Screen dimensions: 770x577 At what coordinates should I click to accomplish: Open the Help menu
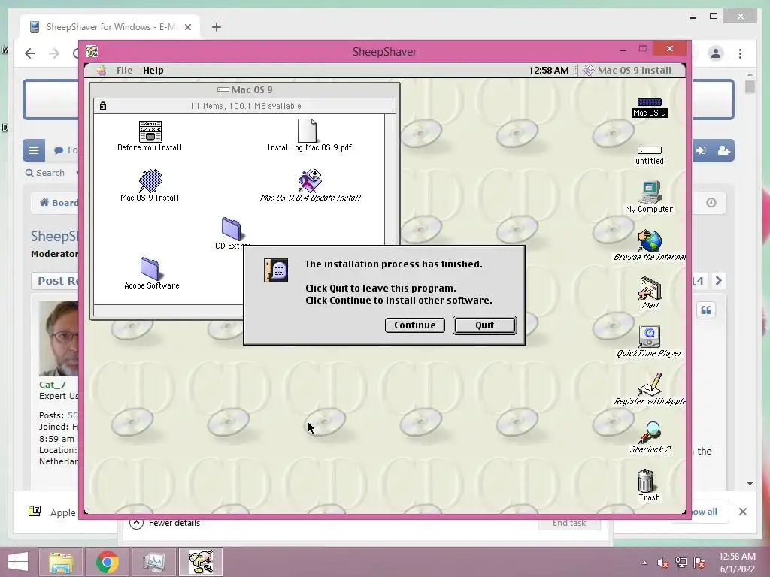153,70
